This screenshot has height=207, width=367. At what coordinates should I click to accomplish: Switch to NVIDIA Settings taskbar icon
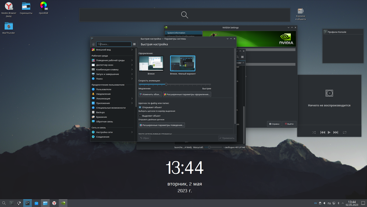(63, 203)
